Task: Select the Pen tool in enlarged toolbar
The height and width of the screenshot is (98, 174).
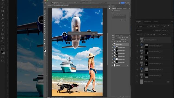Action: 2,22
